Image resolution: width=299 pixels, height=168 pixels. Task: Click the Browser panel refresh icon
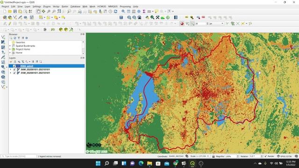[x=15, y=38]
